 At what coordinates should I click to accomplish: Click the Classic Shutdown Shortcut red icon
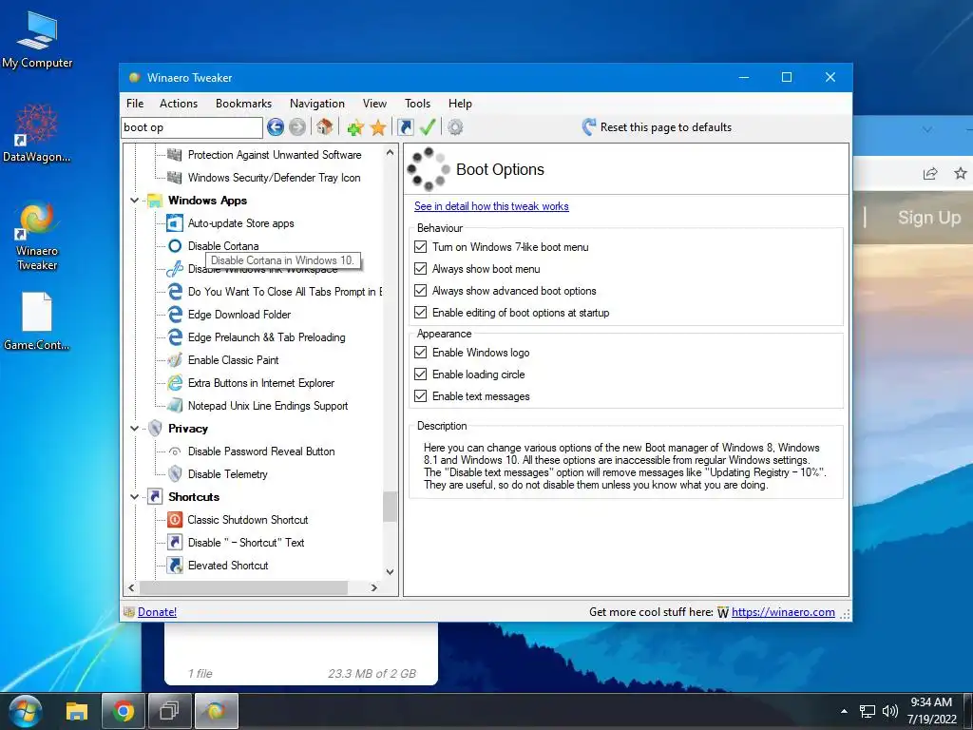point(175,520)
